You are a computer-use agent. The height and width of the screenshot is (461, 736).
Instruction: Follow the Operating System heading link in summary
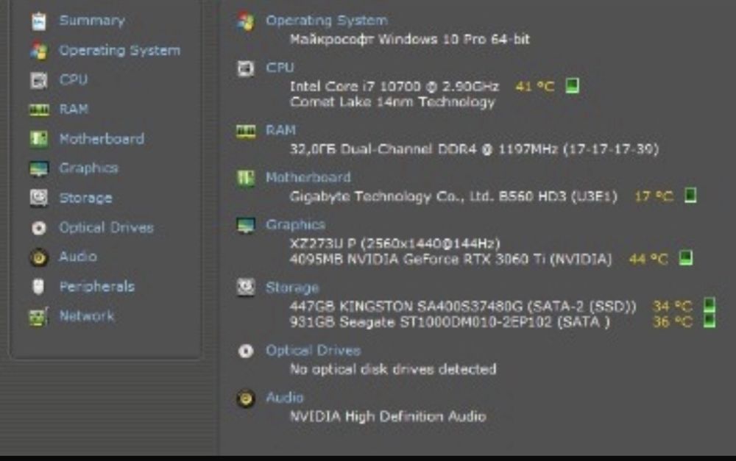point(328,21)
